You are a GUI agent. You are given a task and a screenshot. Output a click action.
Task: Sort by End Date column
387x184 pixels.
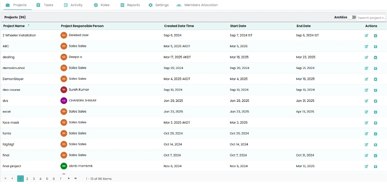point(304,26)
